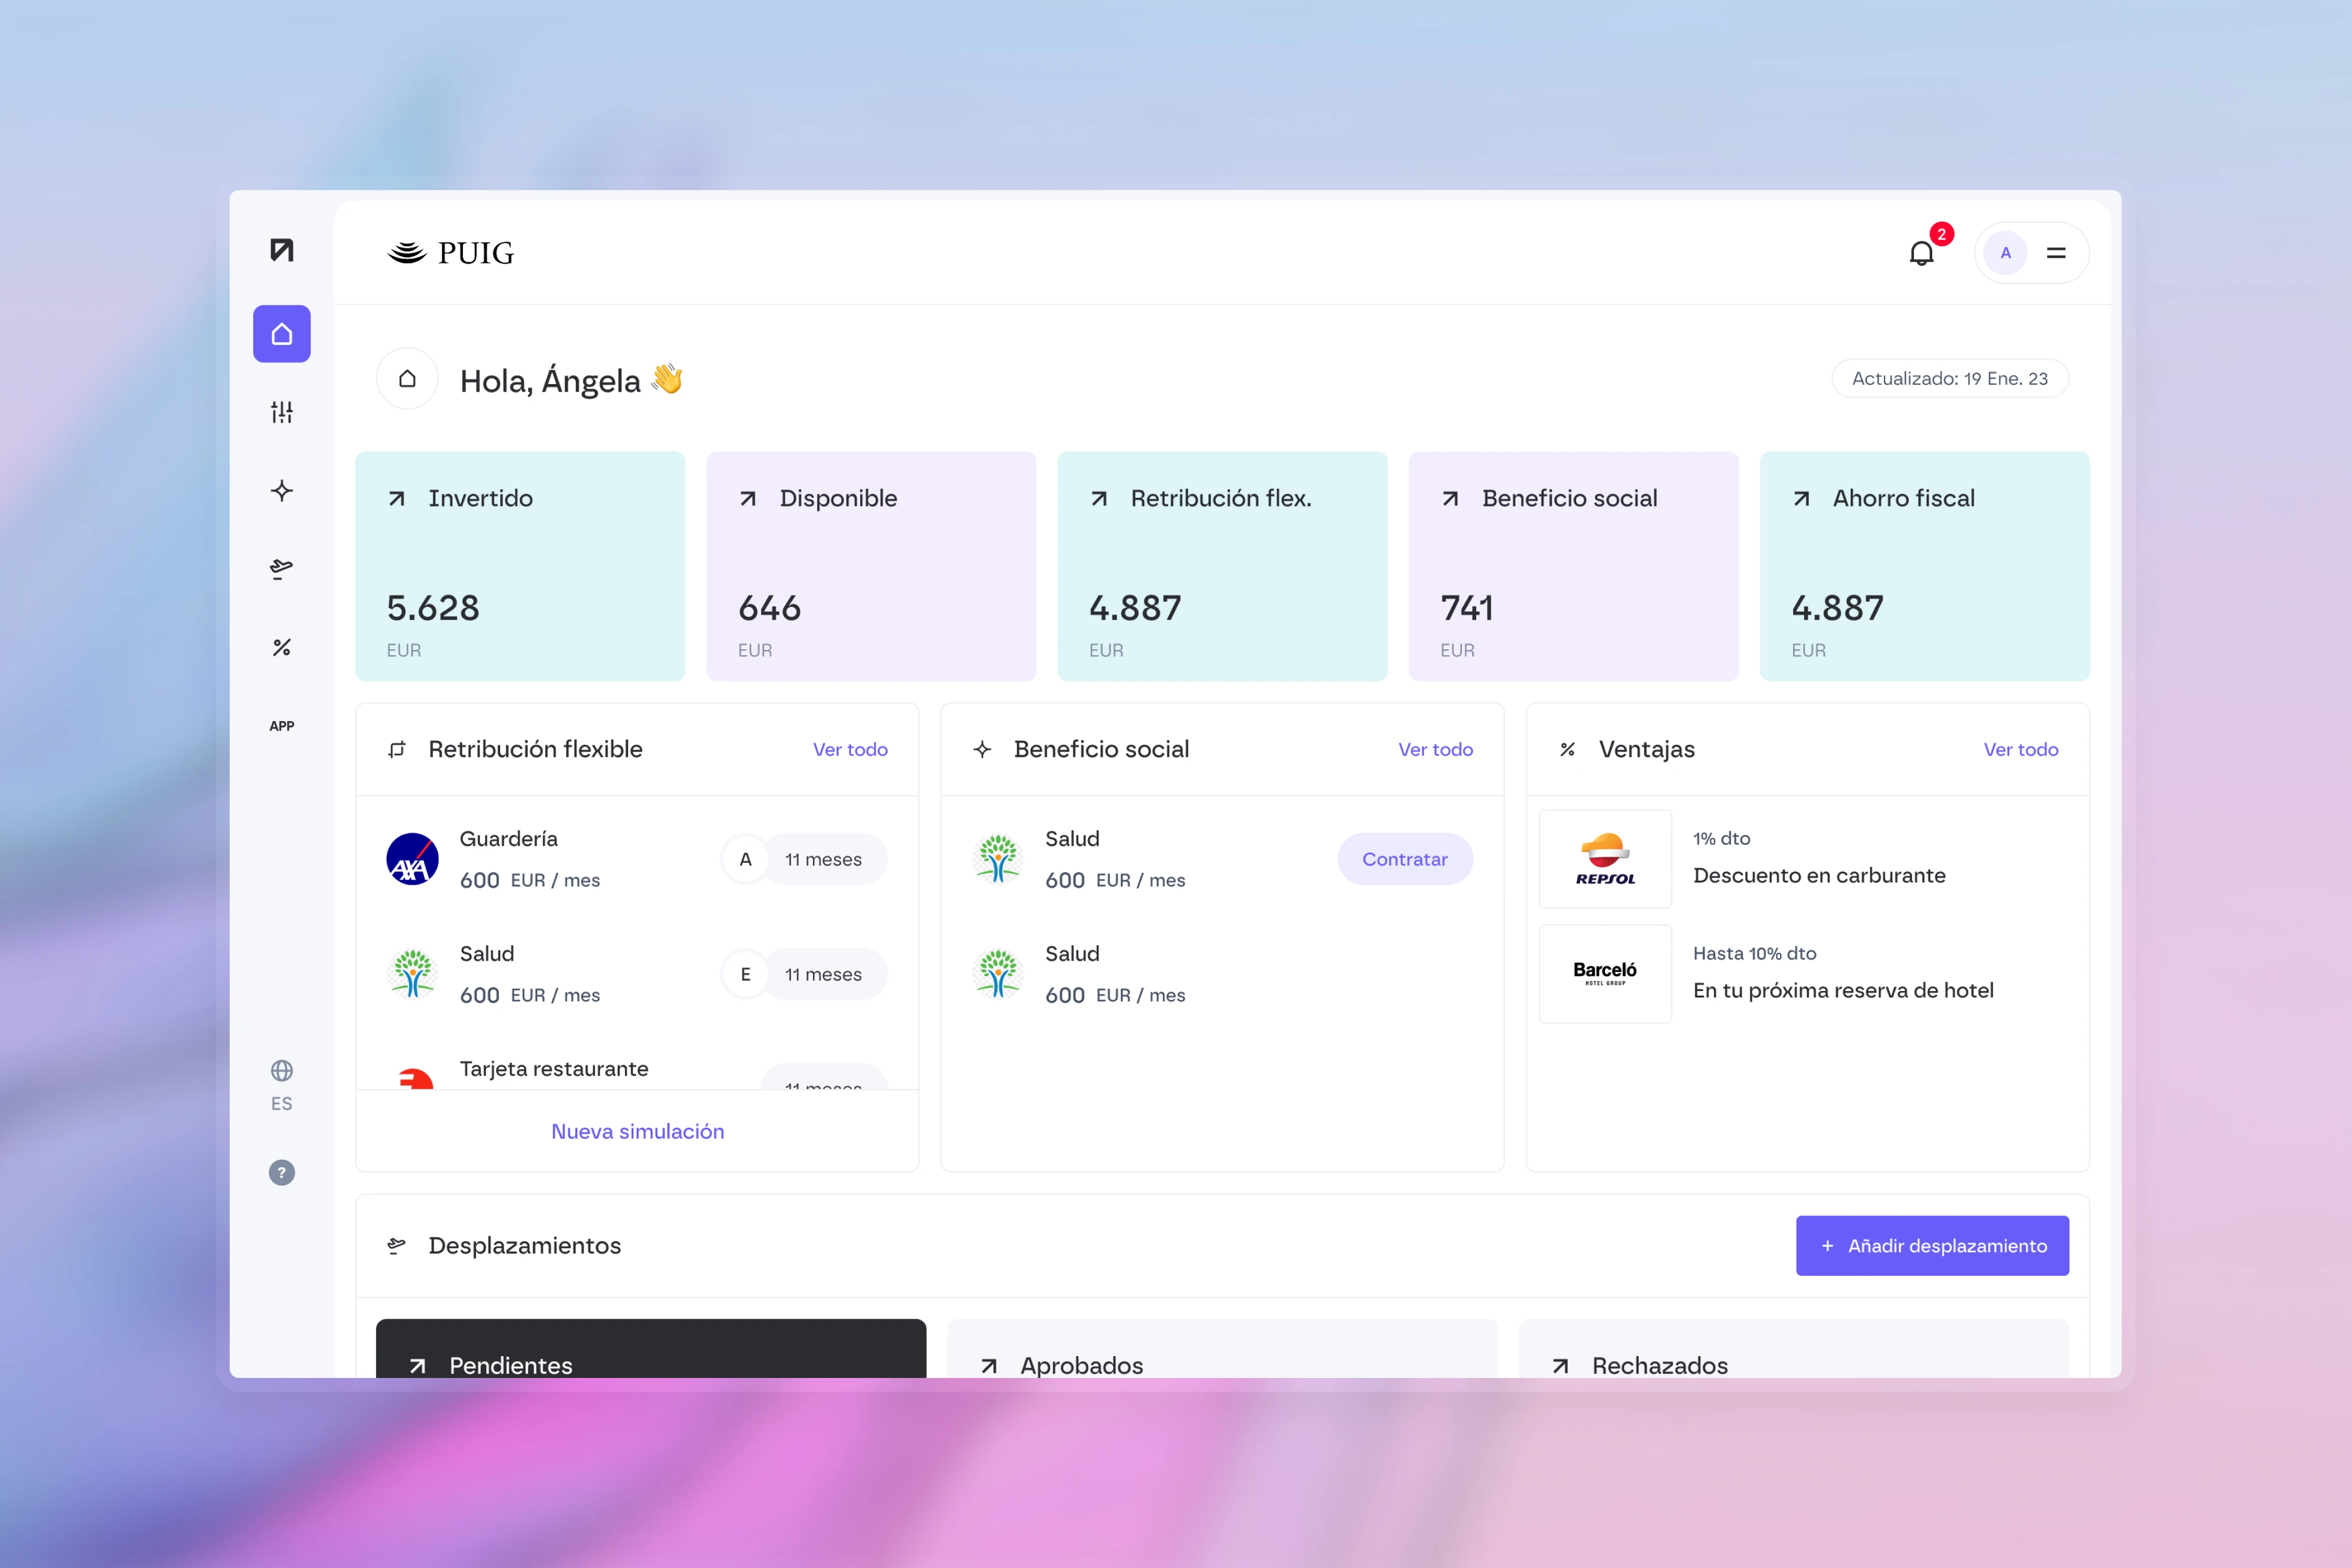Open the Disponible card arrow icon
Screen dimensions: 2352x1568
click(x=748, y=498)
